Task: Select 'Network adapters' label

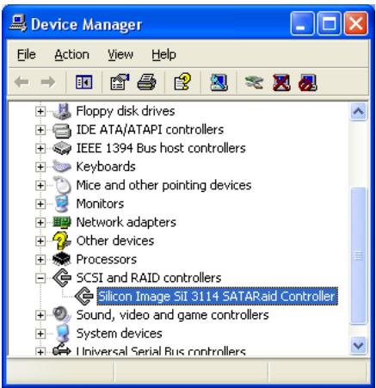Action: [x=126, y=222]
